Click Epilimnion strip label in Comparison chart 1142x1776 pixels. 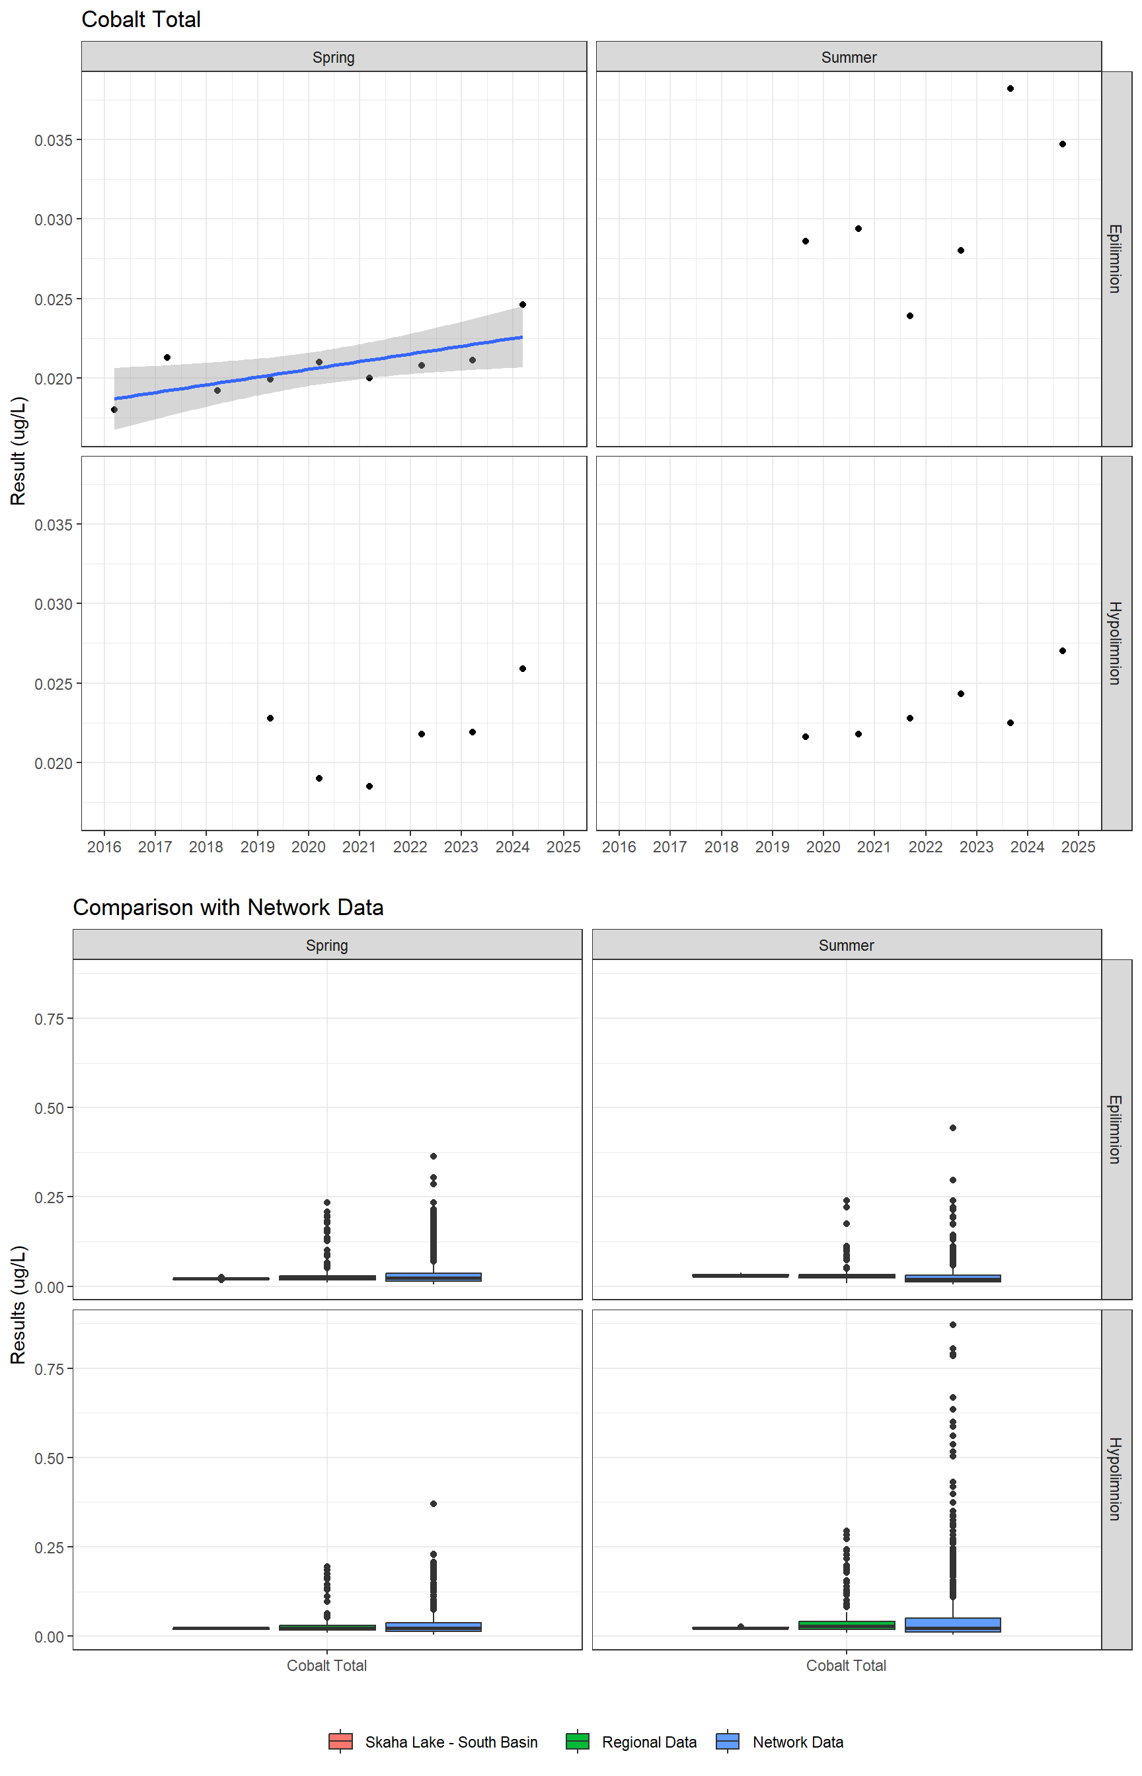[1116, 1129]
